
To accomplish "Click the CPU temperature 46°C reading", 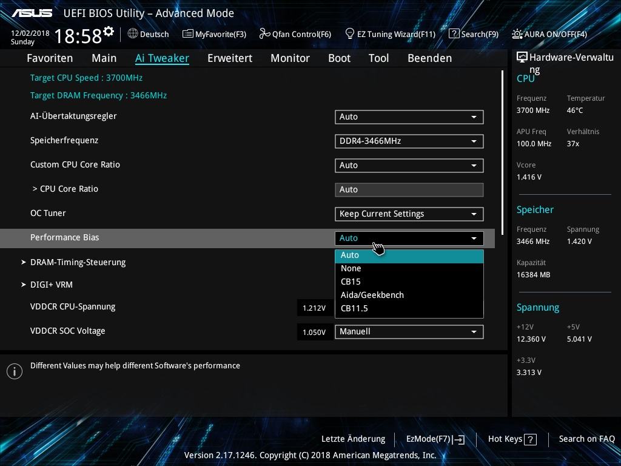I will click(x=575, y=110).
